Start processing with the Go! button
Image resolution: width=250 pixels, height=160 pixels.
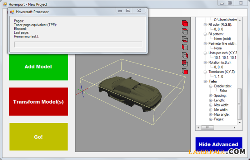tap(39, 137)
